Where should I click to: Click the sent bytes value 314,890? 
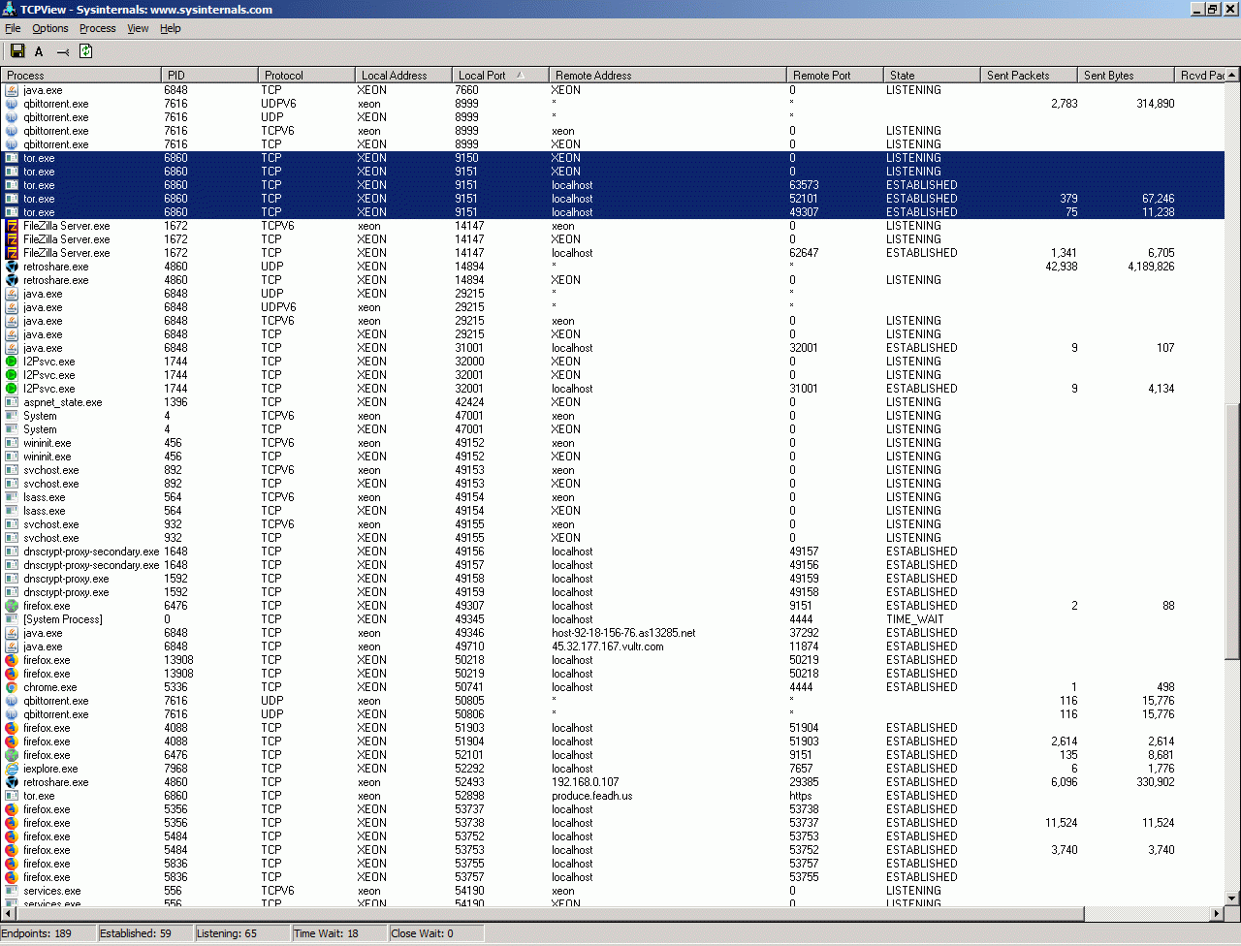coord(1156,104)
